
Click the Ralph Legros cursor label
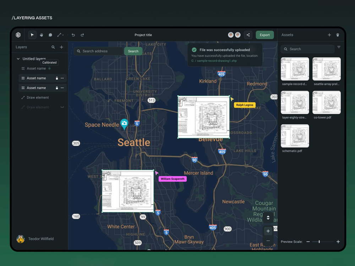(x=245, y=105)
